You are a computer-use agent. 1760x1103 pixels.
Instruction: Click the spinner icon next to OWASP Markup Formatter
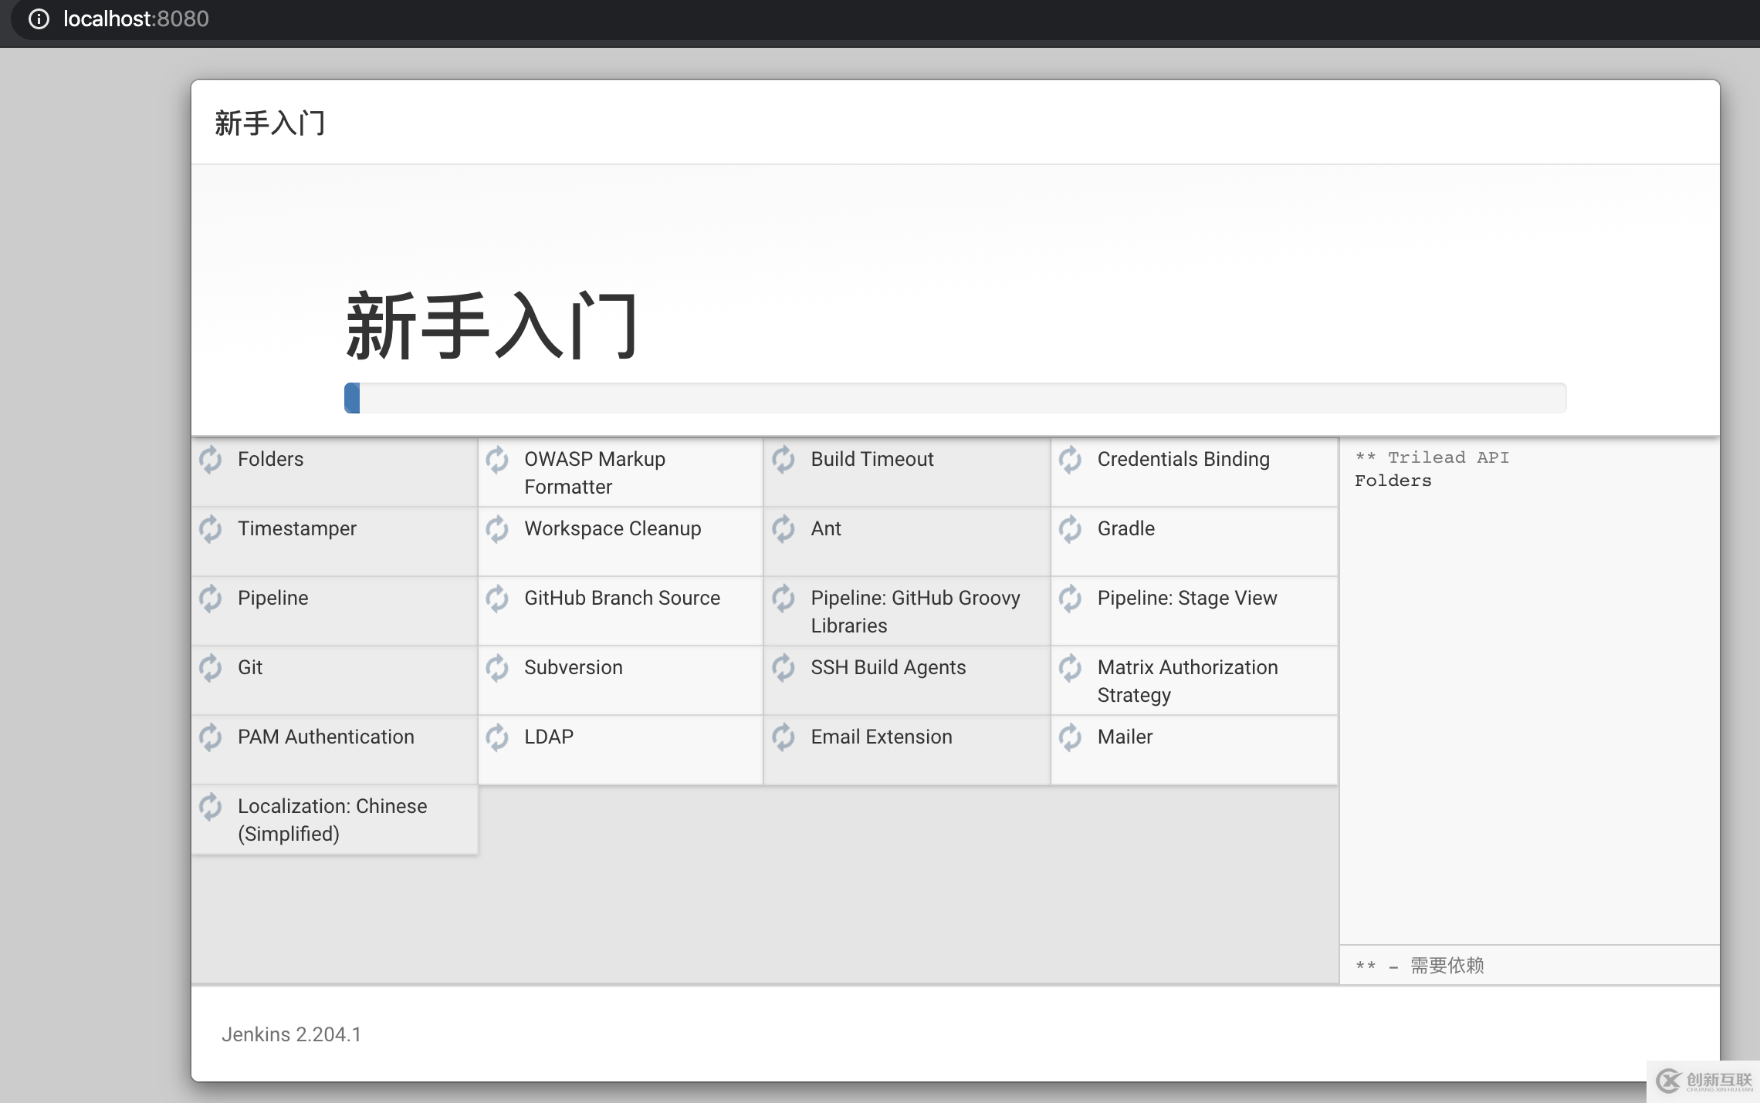(497, 460)
